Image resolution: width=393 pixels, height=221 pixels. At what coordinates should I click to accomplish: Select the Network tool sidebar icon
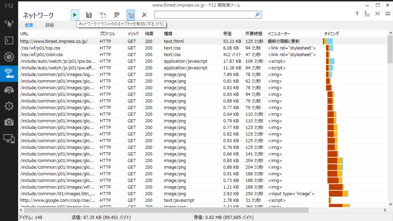[x=9, y=73]
